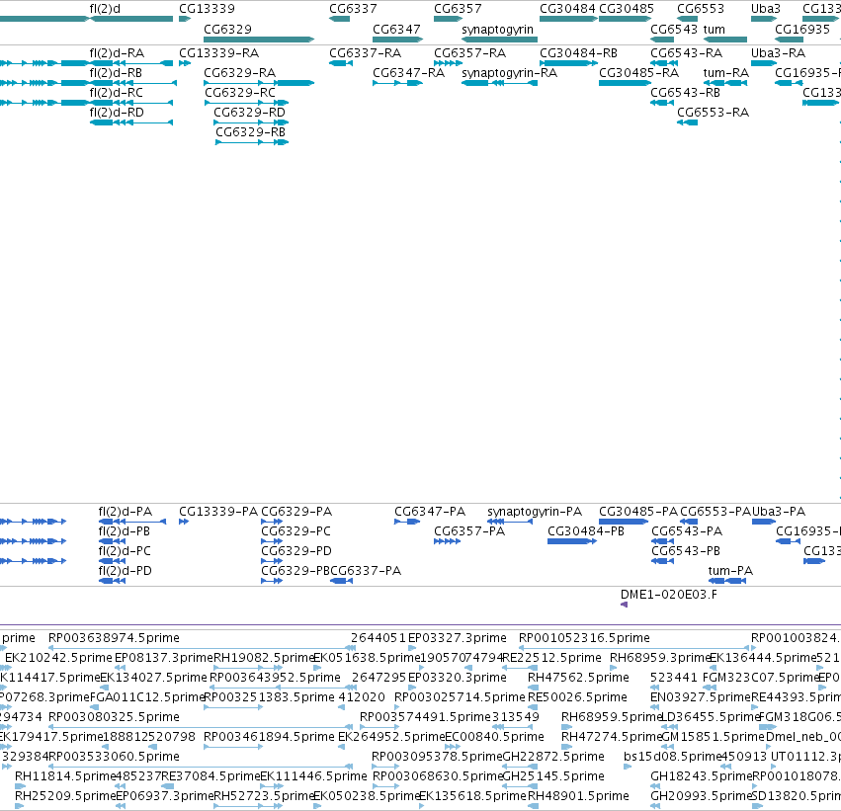Image resolution: width=841 pixels, height=811 pixels.
Task: Click the CG6357 gene label
Action: 458,9
